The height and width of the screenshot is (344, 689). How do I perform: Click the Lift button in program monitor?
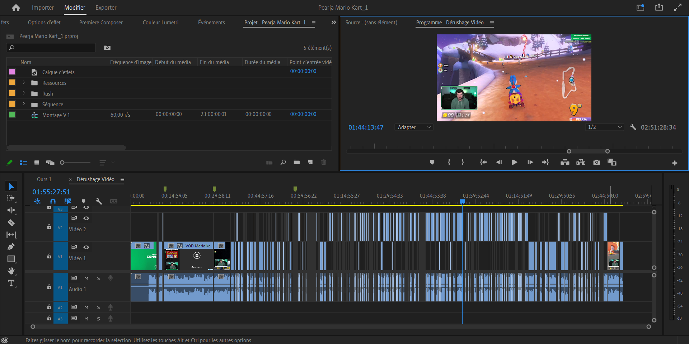(x=565, y=163)
